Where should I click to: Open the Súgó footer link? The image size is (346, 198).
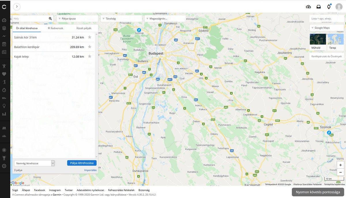tap(15, 190)
